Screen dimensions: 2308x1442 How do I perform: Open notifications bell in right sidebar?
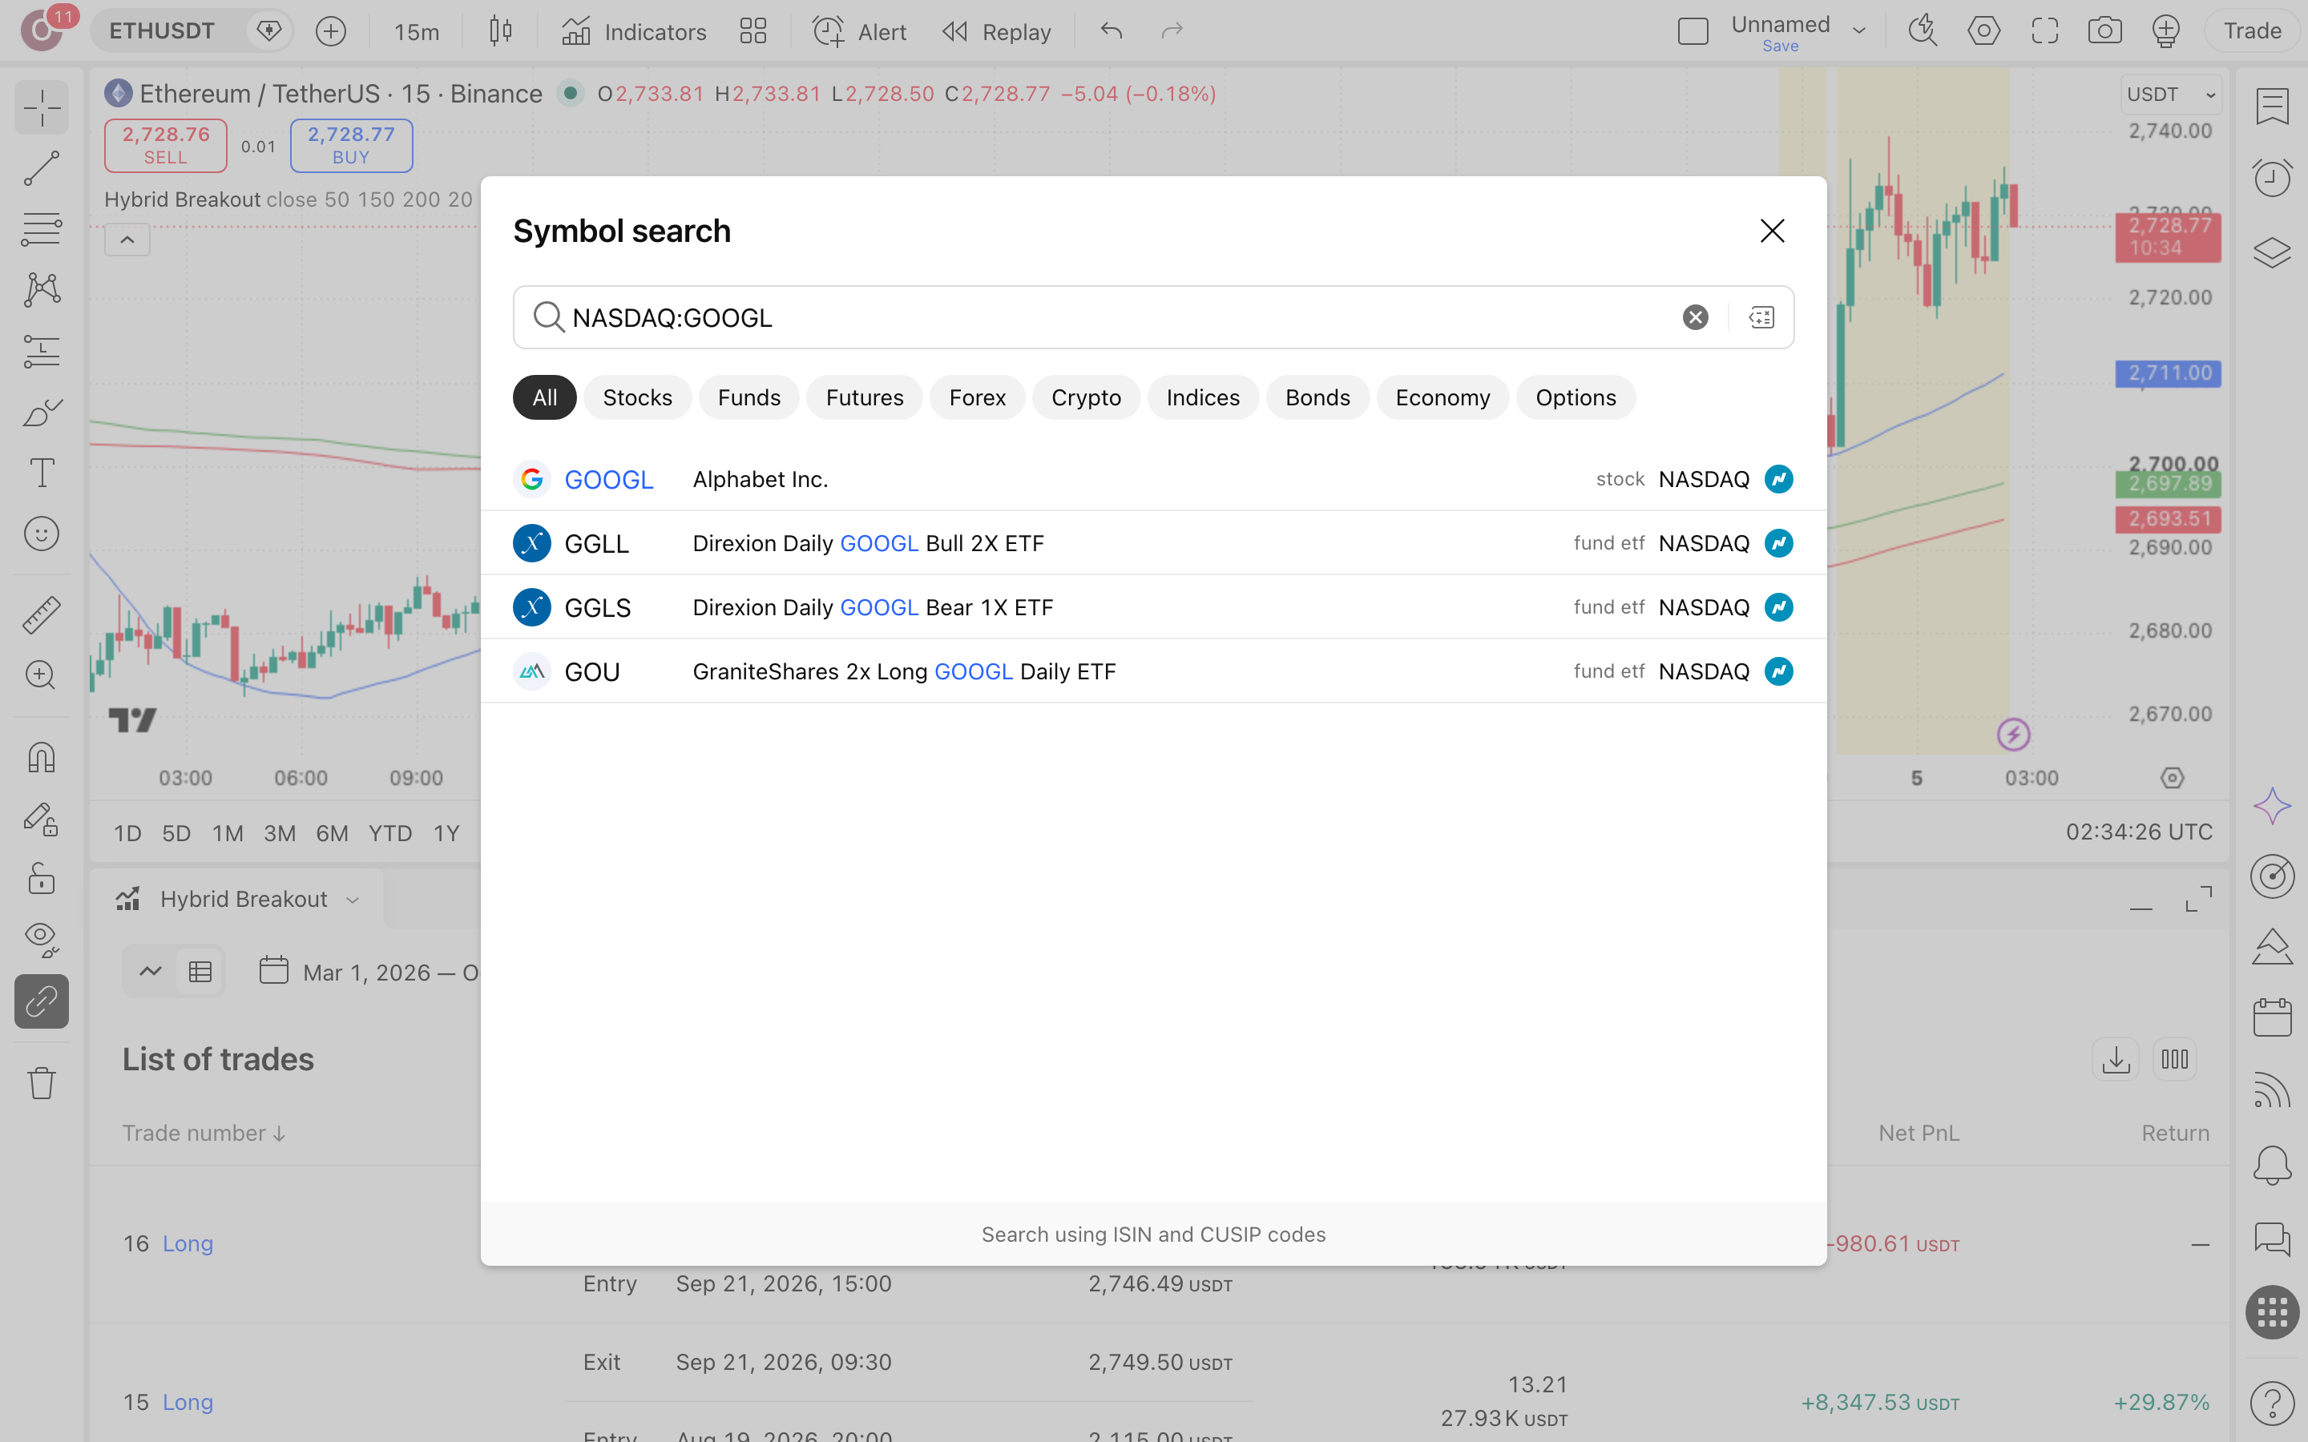point(2272,1166)
